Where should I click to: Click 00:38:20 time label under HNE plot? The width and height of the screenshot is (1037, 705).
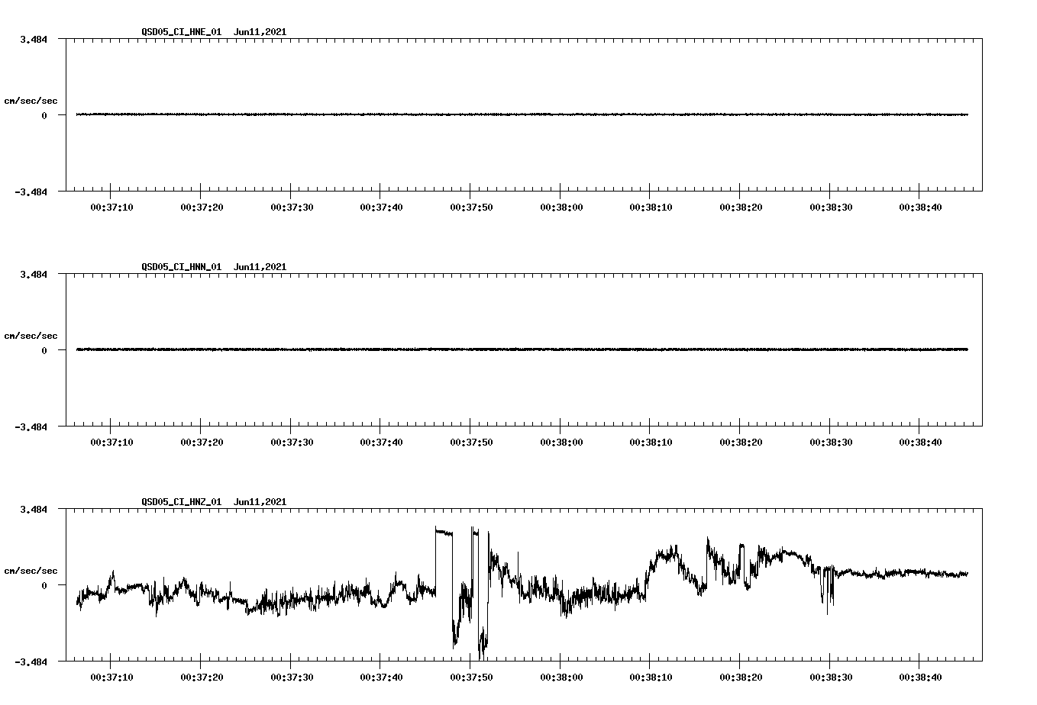(x=741, y=208)
